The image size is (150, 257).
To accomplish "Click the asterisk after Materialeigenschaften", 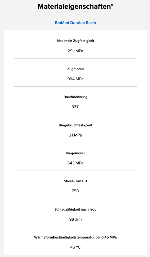I will (112, 5).
